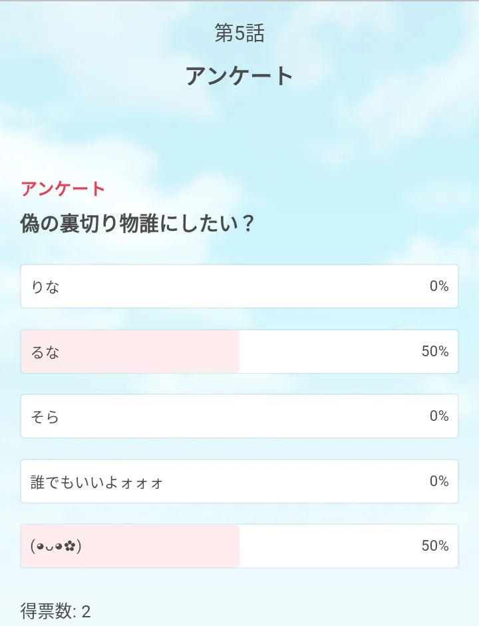
Task: Select the るな option label
Action: pos(45,352)
